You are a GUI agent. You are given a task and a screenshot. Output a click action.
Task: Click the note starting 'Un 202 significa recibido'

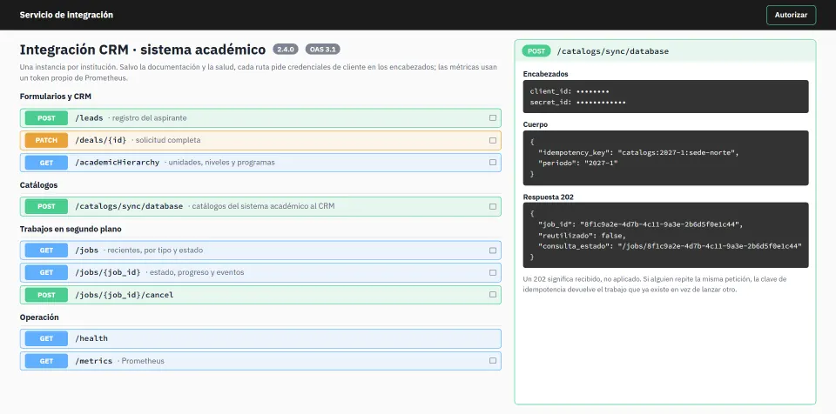[x=655, y=284]
